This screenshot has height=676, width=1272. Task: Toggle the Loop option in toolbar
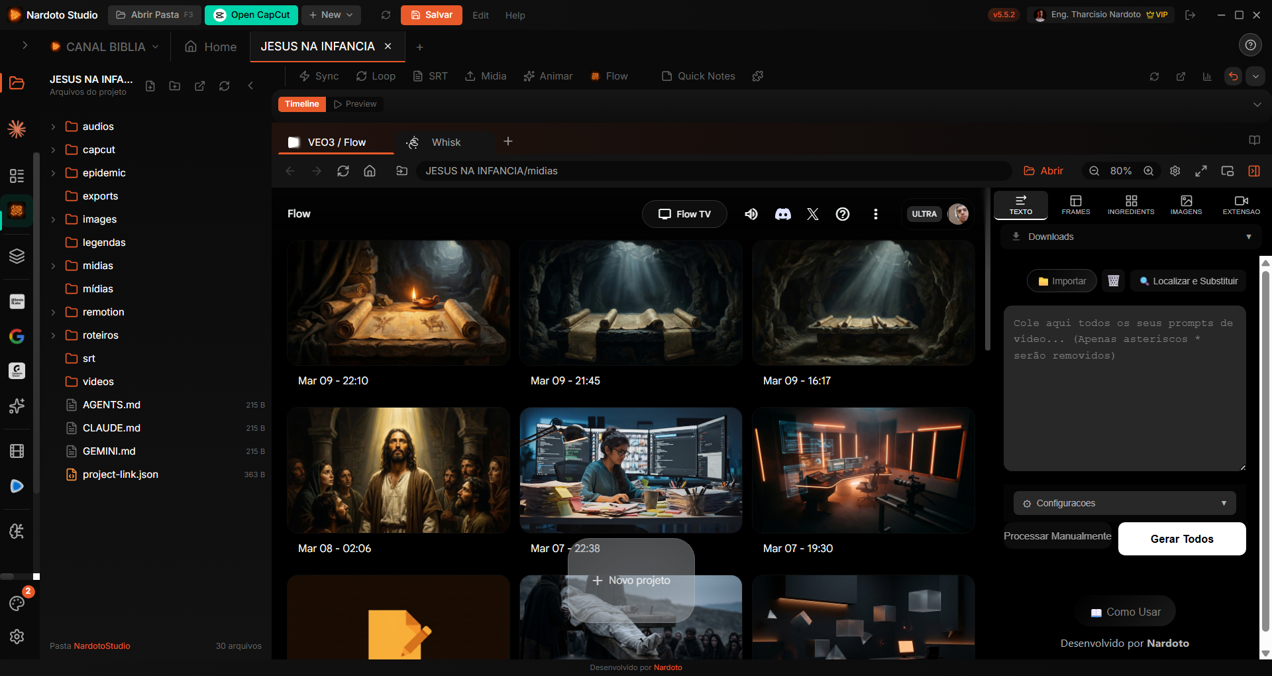[x=376, y=76]
